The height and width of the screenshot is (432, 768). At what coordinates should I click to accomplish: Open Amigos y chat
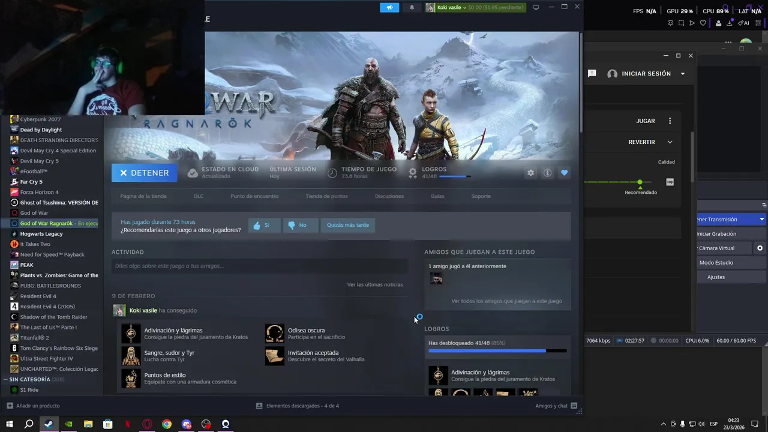coord(556,406)
